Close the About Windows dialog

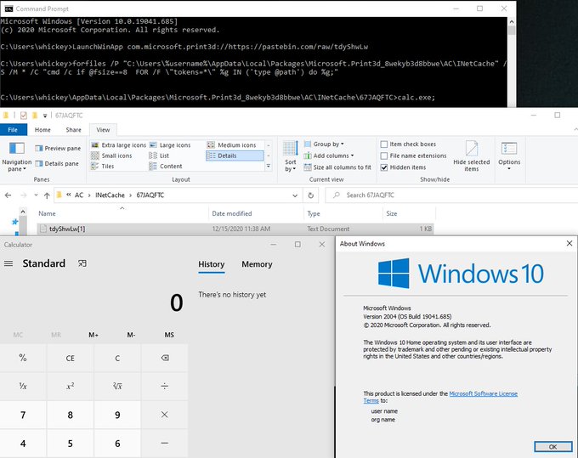click(x=569, y=243)
